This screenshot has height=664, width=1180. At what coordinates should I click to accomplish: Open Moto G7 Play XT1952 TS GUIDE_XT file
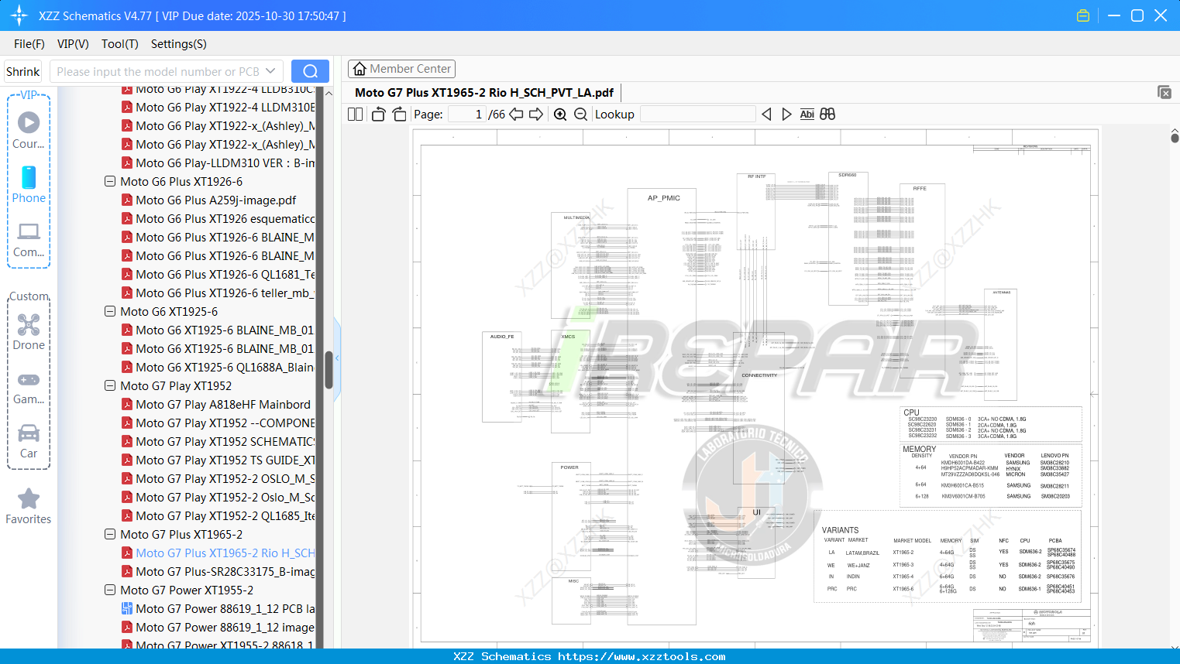coord(225,460)
